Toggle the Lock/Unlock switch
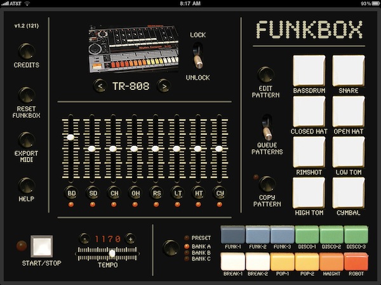This screenshot has width=381, height=285. point(198,56)
